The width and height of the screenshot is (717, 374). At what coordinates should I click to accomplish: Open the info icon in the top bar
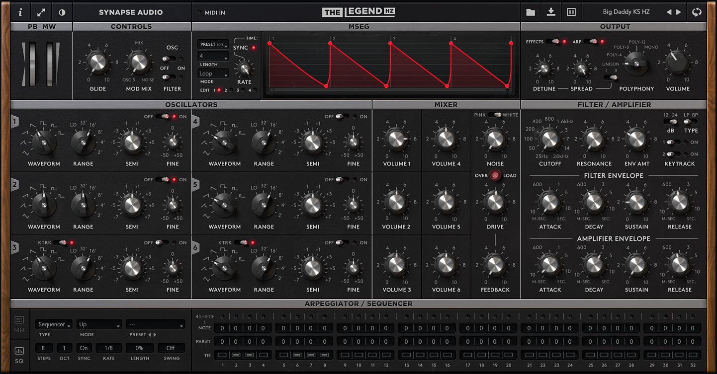coord(20,12)
